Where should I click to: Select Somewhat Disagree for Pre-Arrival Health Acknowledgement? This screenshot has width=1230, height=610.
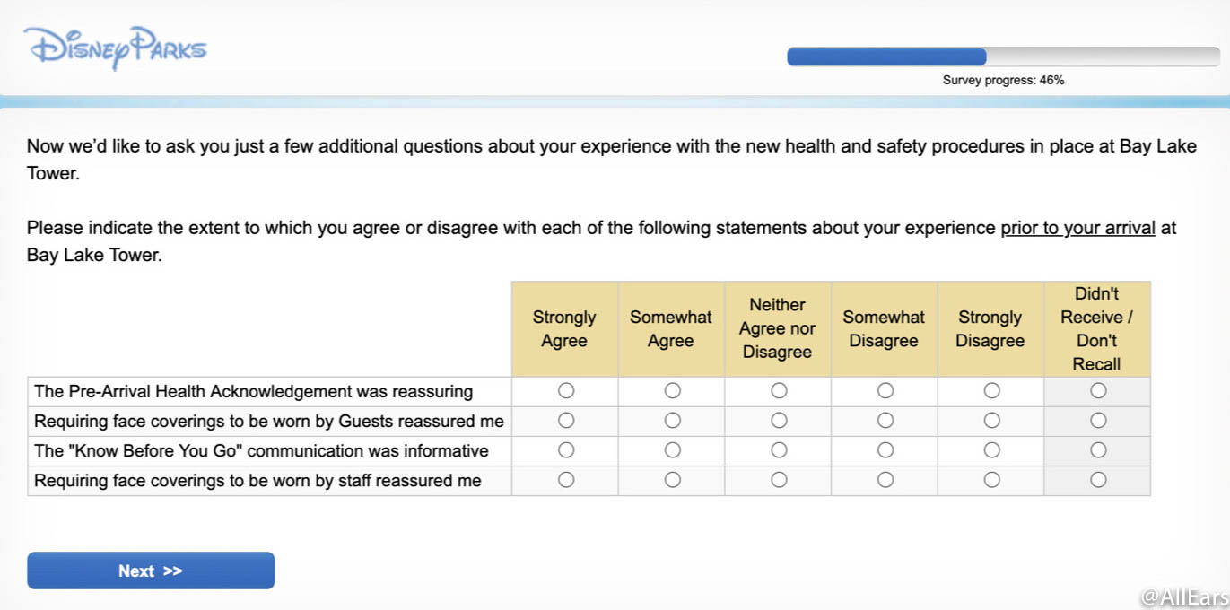pos(885,390)
